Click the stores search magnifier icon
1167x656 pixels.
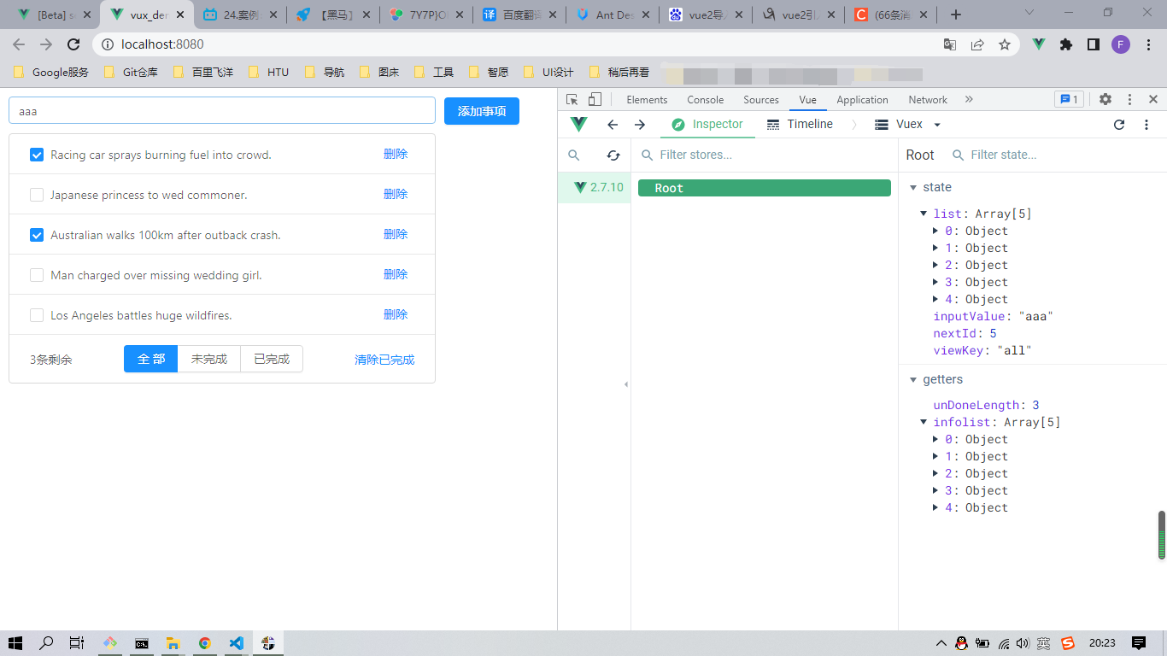point(574,155)
